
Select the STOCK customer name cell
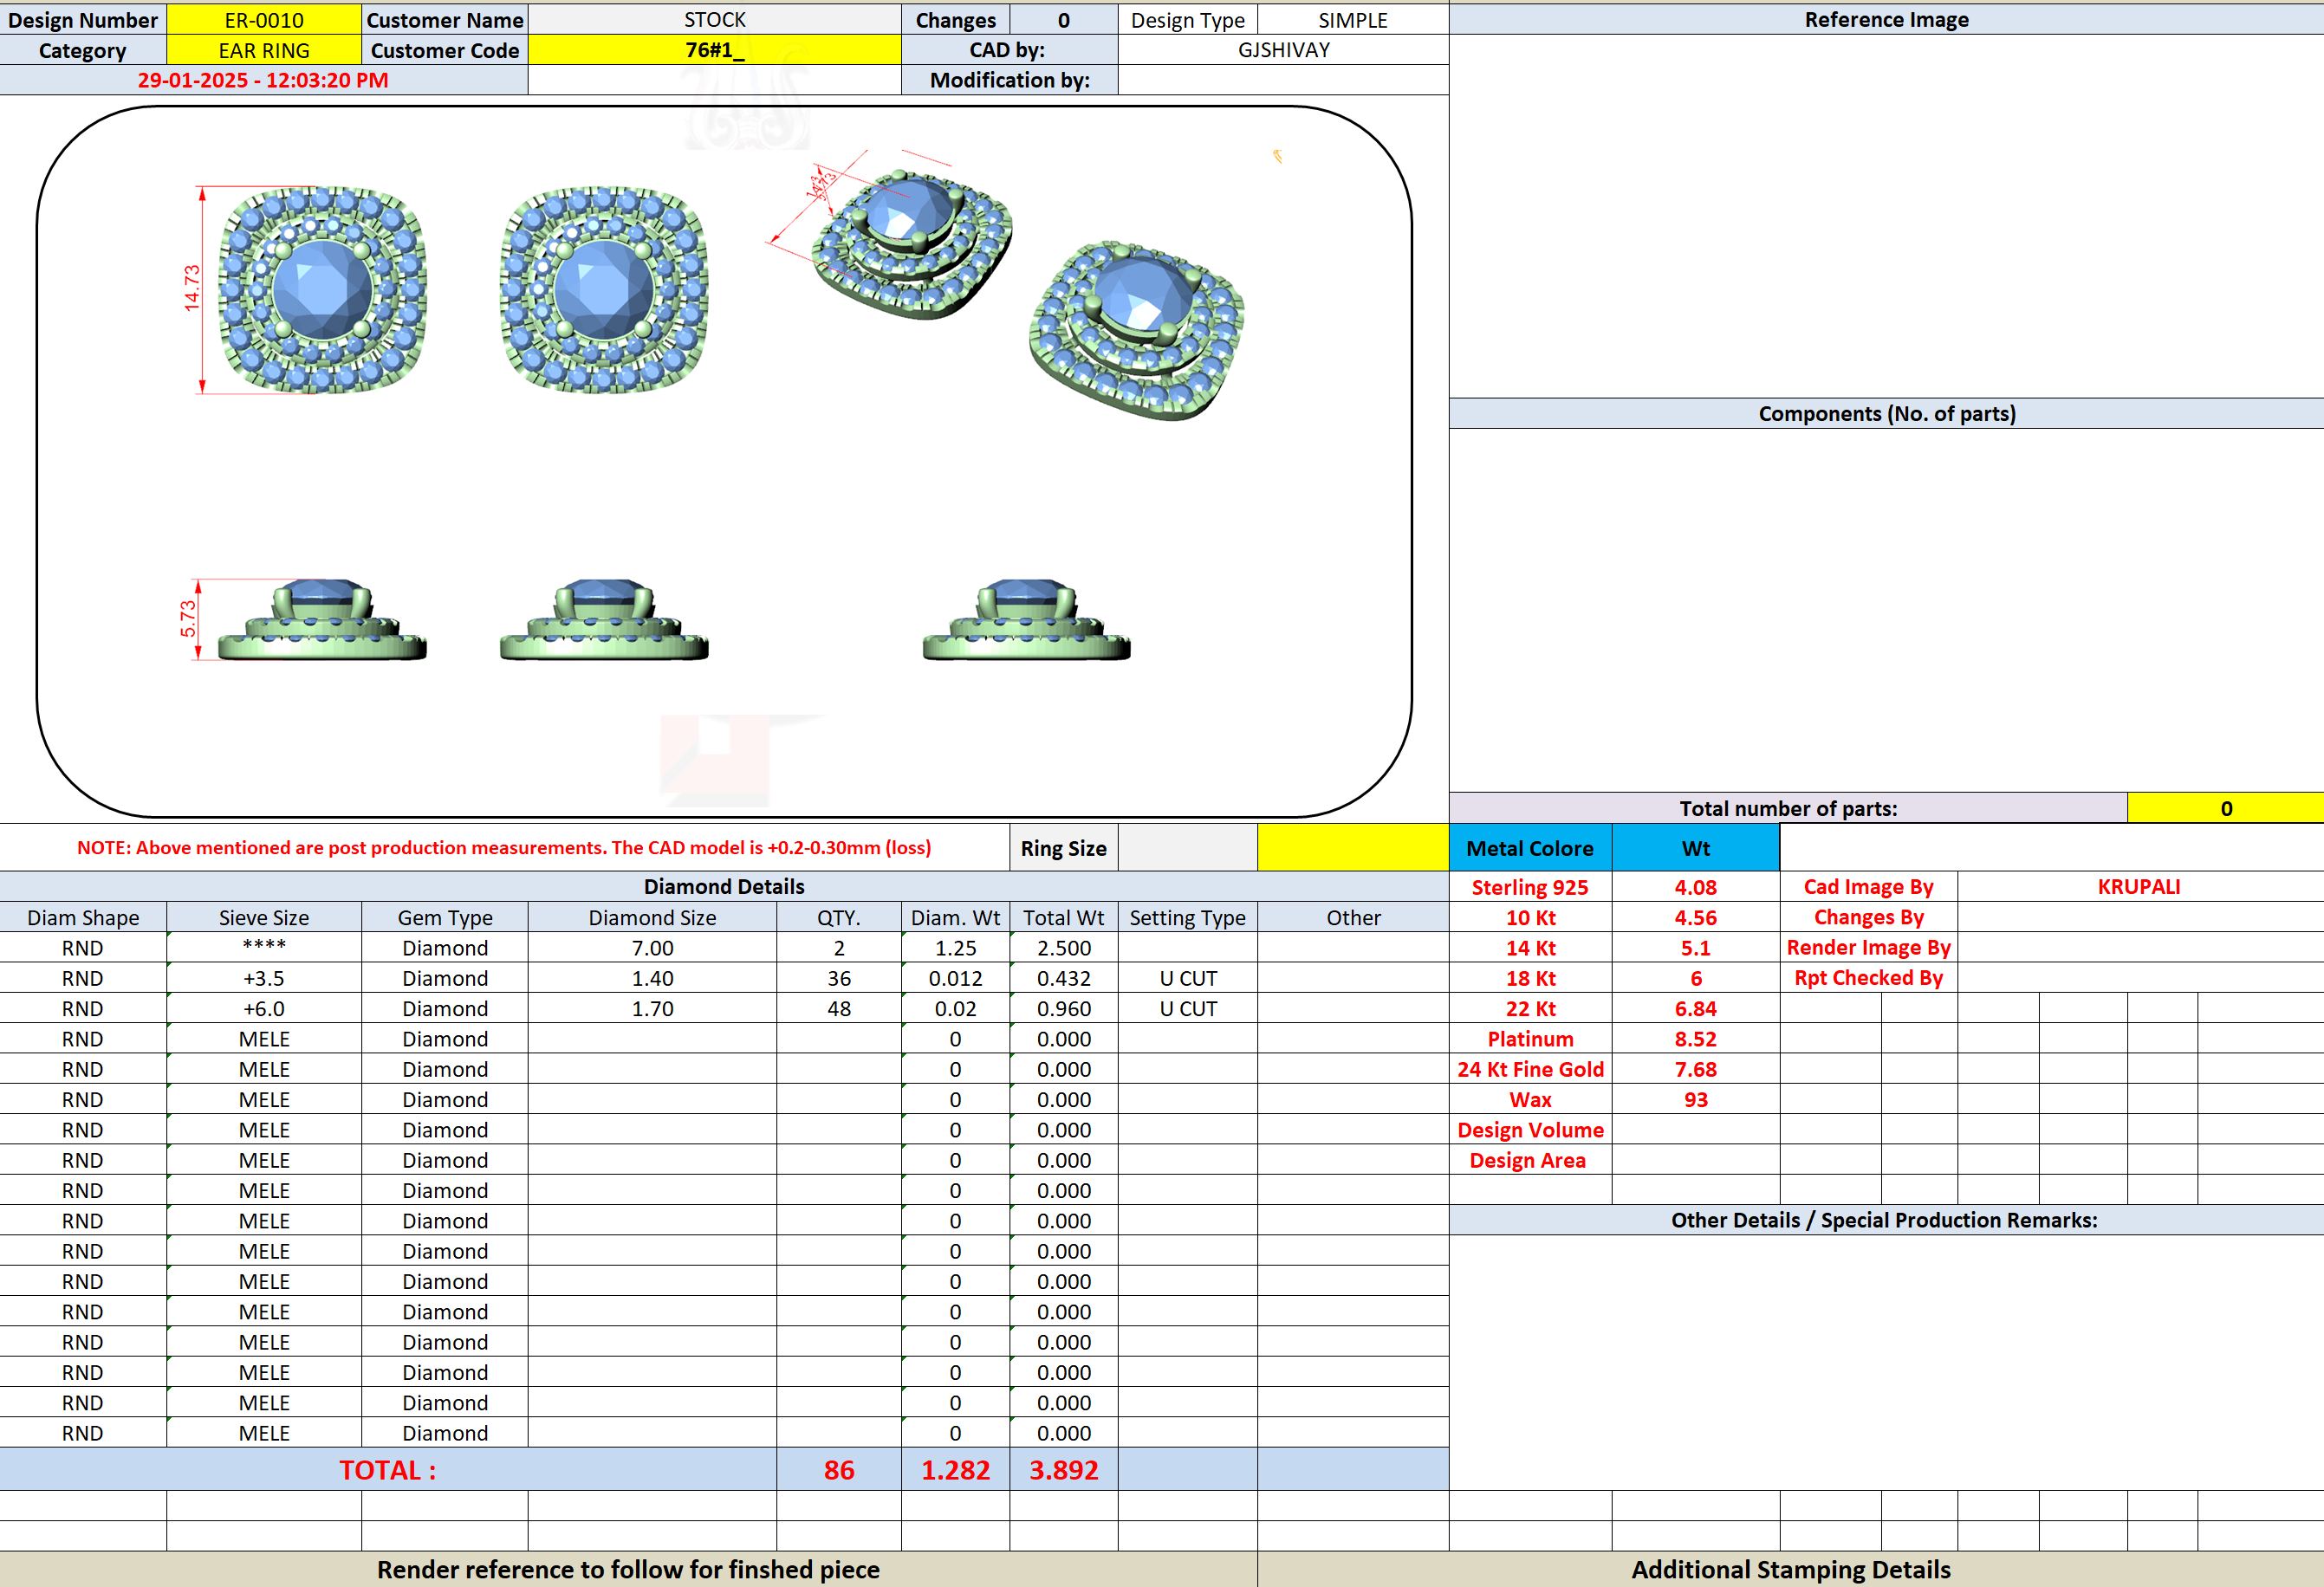click(714, 20)
